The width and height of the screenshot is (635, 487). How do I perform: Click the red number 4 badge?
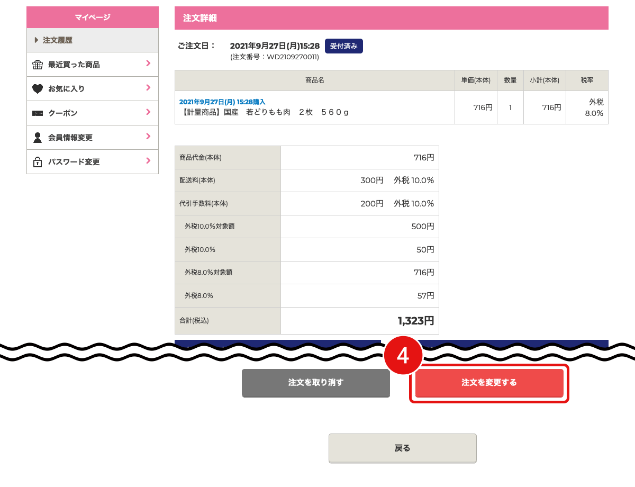pyautogui.click(x=403, y=356)
